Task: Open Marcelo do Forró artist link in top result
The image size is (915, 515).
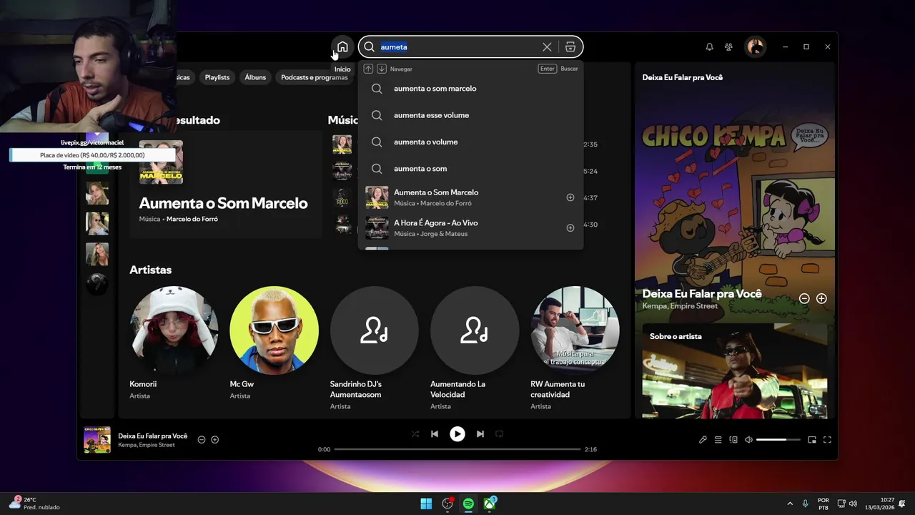Action: coord(192,219)
